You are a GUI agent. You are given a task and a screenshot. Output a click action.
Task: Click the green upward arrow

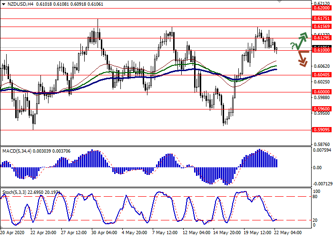[302, 41]
